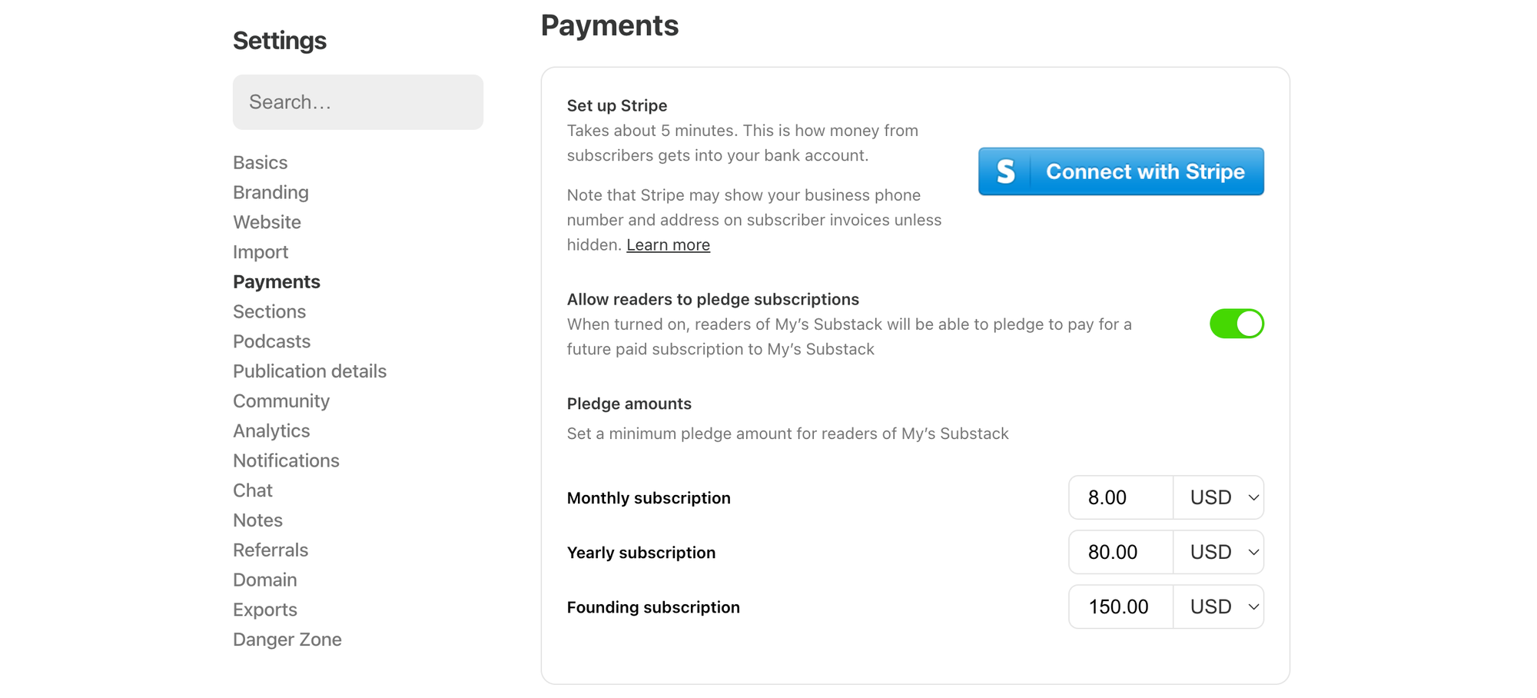Open the currency dropdown for Monthly subscription
This screenshot has width=1537, height=698.
1218,497
